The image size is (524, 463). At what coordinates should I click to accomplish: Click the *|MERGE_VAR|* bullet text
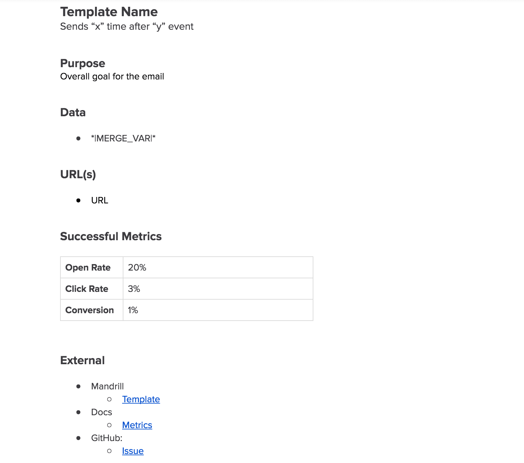(123, 139)
